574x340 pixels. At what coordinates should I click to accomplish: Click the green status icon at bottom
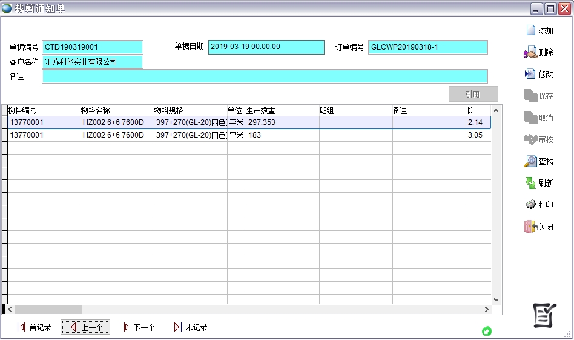486,331
